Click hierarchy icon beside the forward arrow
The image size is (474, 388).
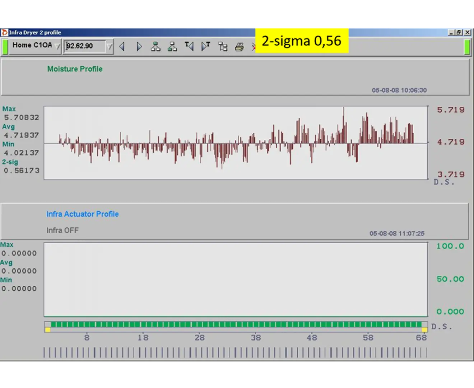coord(155,47)
